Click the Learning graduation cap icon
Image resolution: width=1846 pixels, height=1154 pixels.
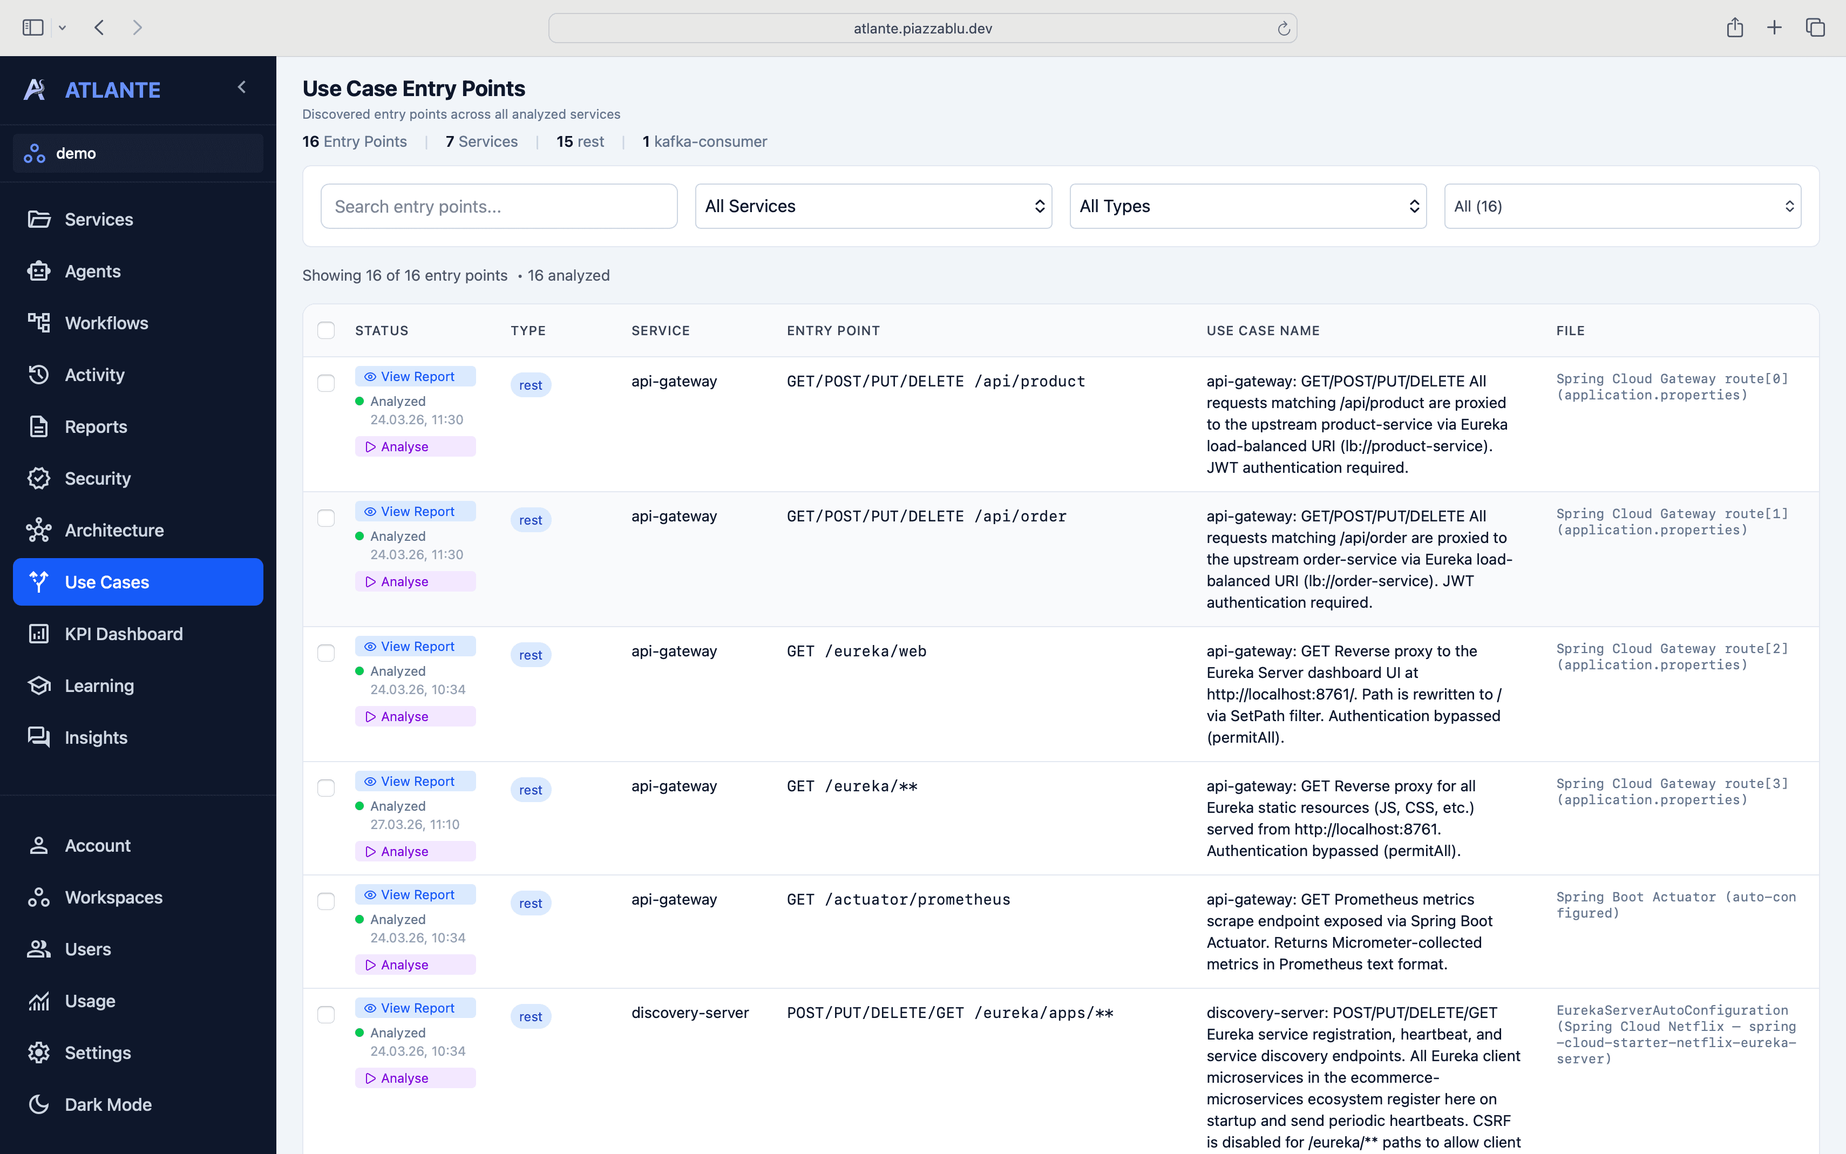(x=38, y=685)
